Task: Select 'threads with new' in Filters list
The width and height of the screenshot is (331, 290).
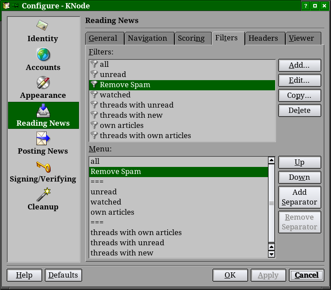Action: 182,115
